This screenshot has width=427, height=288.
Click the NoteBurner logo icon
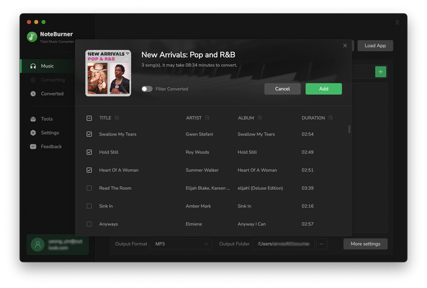point(32,37)
